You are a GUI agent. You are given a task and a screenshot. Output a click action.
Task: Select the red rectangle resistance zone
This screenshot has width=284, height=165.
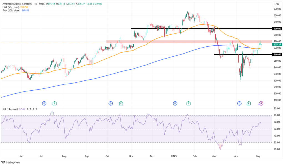pos(189,41)
